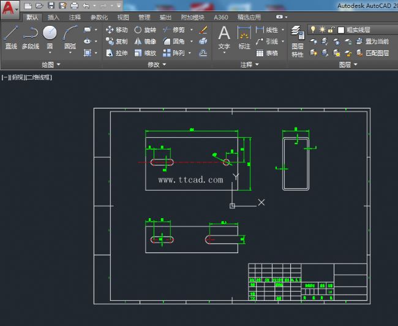Viewport: 398px width, 326px height.
Task: Toggle 粗实线层 lightbulb on/off
Action: pos(314,29)
